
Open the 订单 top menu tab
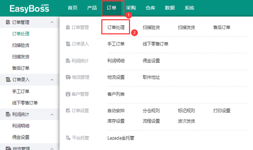[111, 8]
